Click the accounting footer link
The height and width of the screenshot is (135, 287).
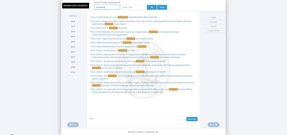click(150, 132)
